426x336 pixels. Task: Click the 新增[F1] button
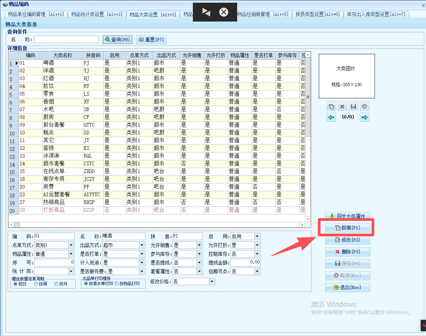pos(347,228)
